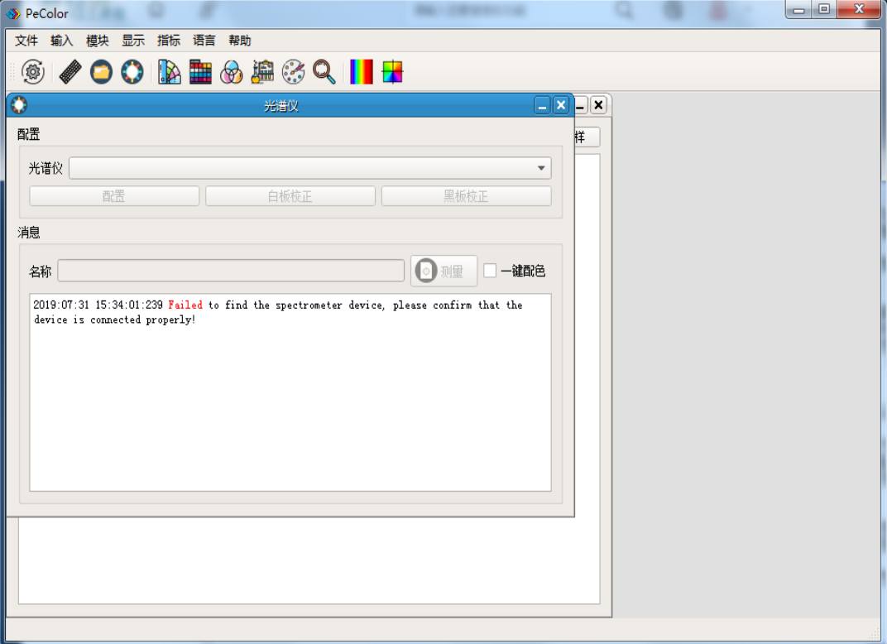Close the PeColor main window
The height and width of the screenshot is (644, 887).
pyautogui.click(x=859, y=10)
